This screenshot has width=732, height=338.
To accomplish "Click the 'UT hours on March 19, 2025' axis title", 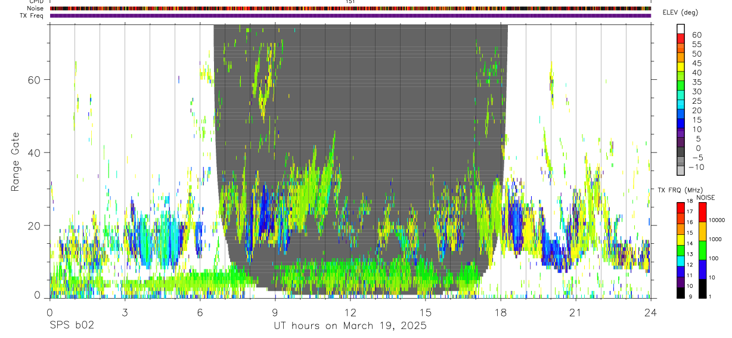I will point(350,326).
